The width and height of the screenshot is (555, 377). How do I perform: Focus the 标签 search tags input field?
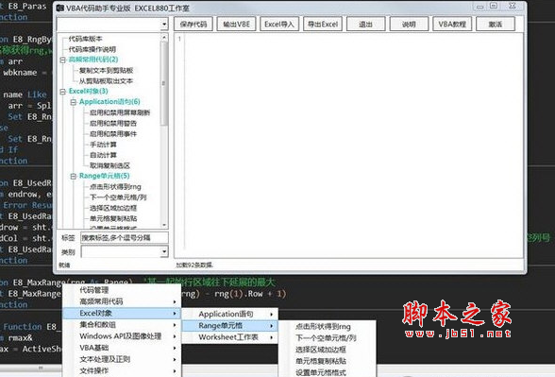coord(125,238)
